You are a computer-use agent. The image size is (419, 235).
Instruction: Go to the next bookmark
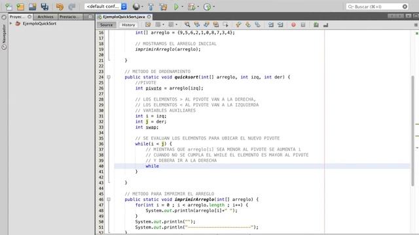248,25
